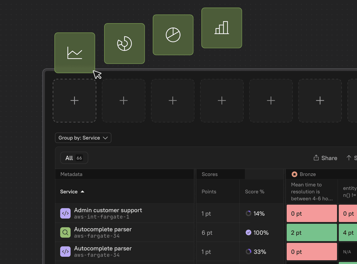Screen dimensions: 357x264
Task: Select the pie chart widget tile
Action: click(x=173, y=35)
